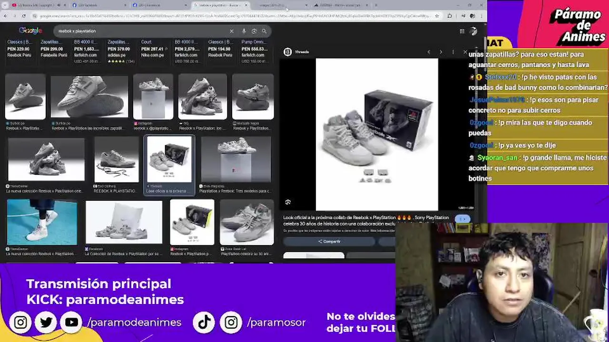Switch to the first Facebook tab

coord(99,5)
